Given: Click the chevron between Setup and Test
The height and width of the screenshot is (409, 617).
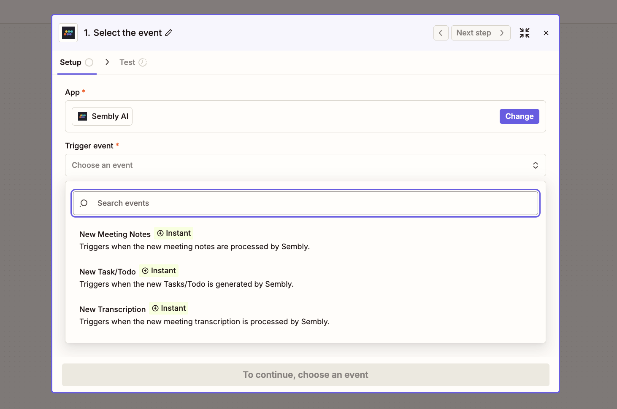Looking at the screenshot, I should tap(107, 62).
